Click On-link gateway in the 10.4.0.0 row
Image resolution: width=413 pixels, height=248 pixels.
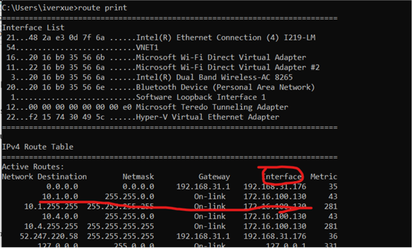(x=210, y=216)
